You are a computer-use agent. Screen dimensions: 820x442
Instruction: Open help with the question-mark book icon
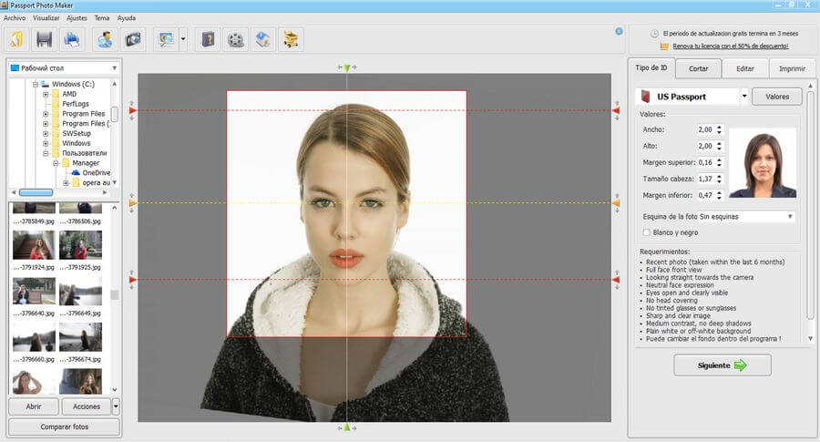208,40
